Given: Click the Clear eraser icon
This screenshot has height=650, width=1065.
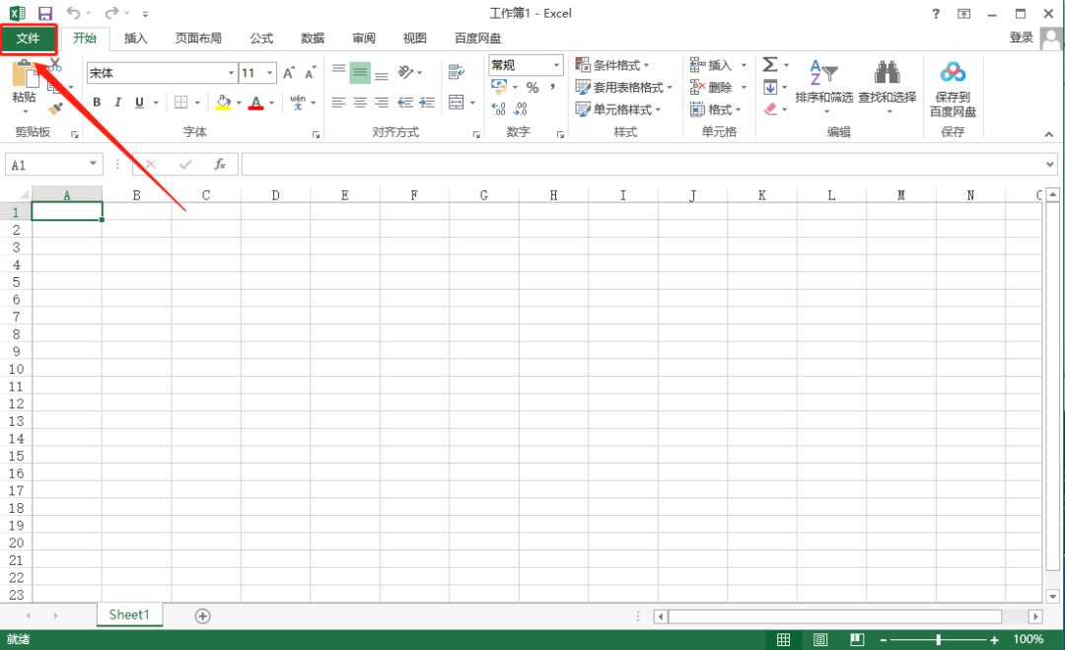Looking at the screenshot, I should tap(770, 108).
